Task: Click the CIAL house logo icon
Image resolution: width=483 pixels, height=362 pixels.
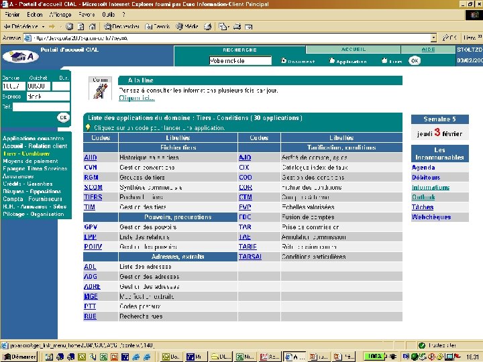Action: tap(20, 56)
